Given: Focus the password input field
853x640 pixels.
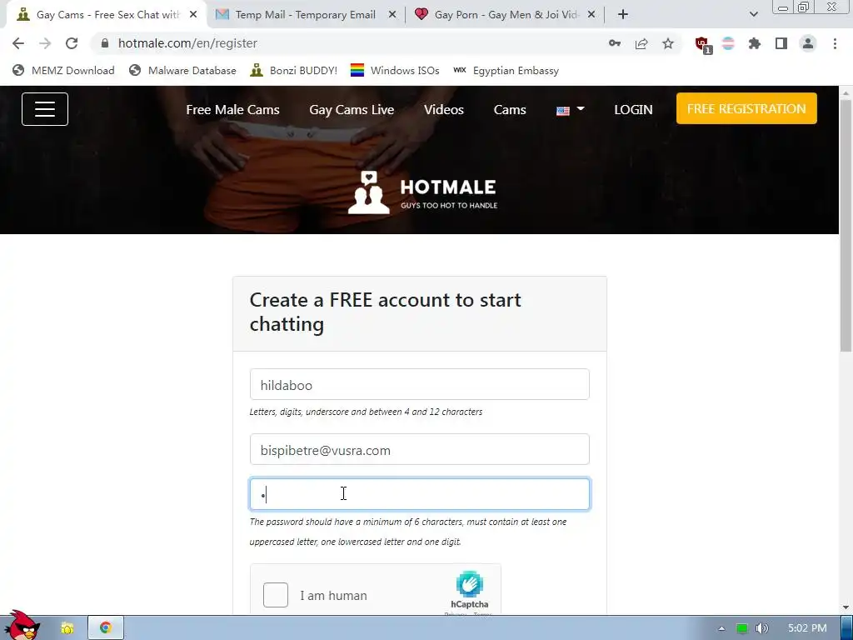Looking at the screenshot, I should click(420, 494).
